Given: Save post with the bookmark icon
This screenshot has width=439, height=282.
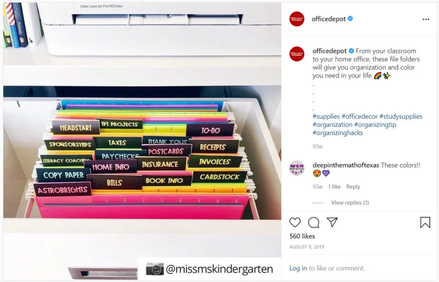Looking at the screenshot, I should point(425,222).
